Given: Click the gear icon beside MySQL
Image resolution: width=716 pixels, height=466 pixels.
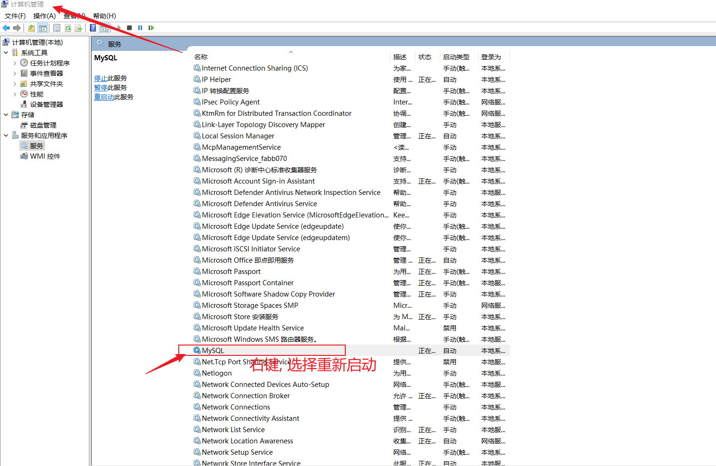Looking at the screenshot, I should (197, 350).
